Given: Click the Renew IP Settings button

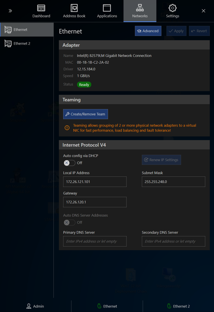Looking at the screenshot, I should pyautogui.click(x=162, y=160).
